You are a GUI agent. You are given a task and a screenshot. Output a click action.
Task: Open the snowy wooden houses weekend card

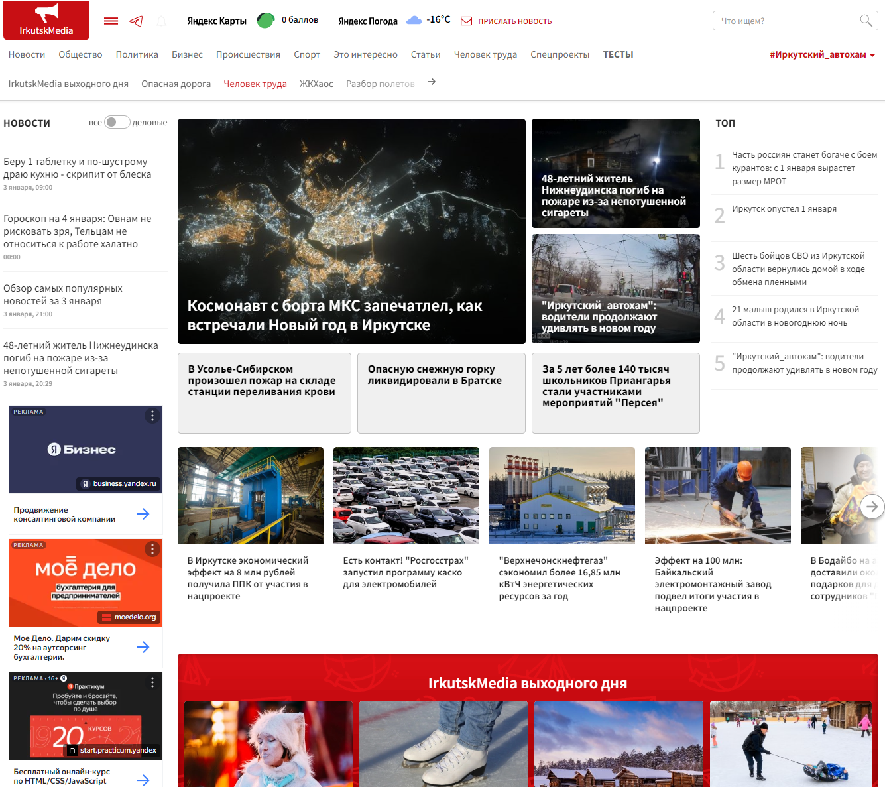pos(619,744)
